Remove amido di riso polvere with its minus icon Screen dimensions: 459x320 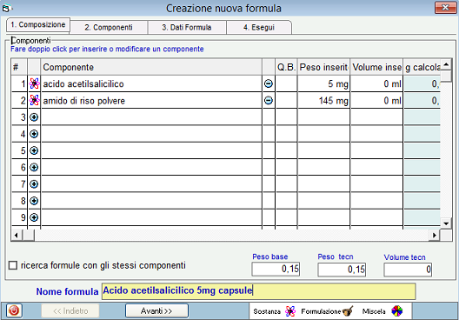coord(269,100)
